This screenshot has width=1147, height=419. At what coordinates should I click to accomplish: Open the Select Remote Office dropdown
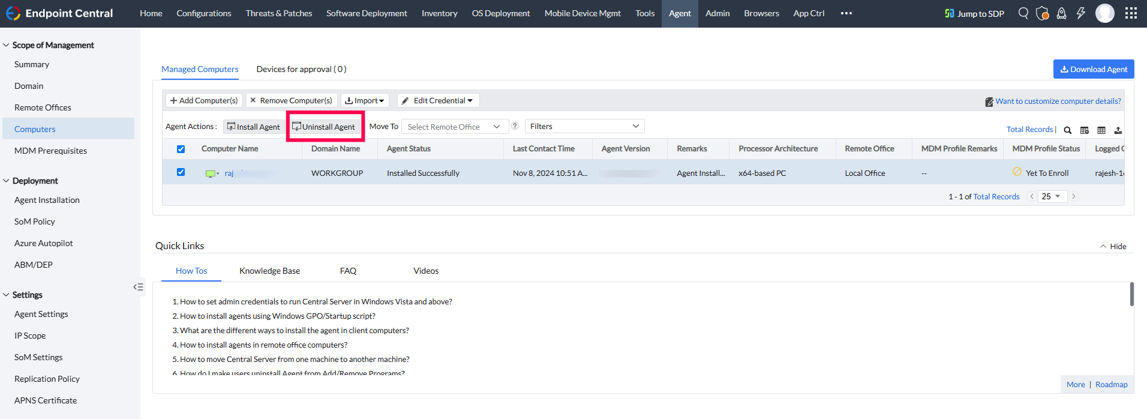click(x=455, y=127)
